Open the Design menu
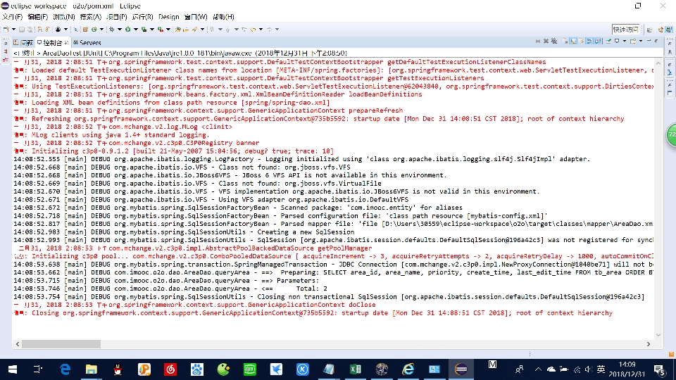Image resolution: width=676 pixels, height=380 pixels. pyautogui.click(x=168, y=17)
